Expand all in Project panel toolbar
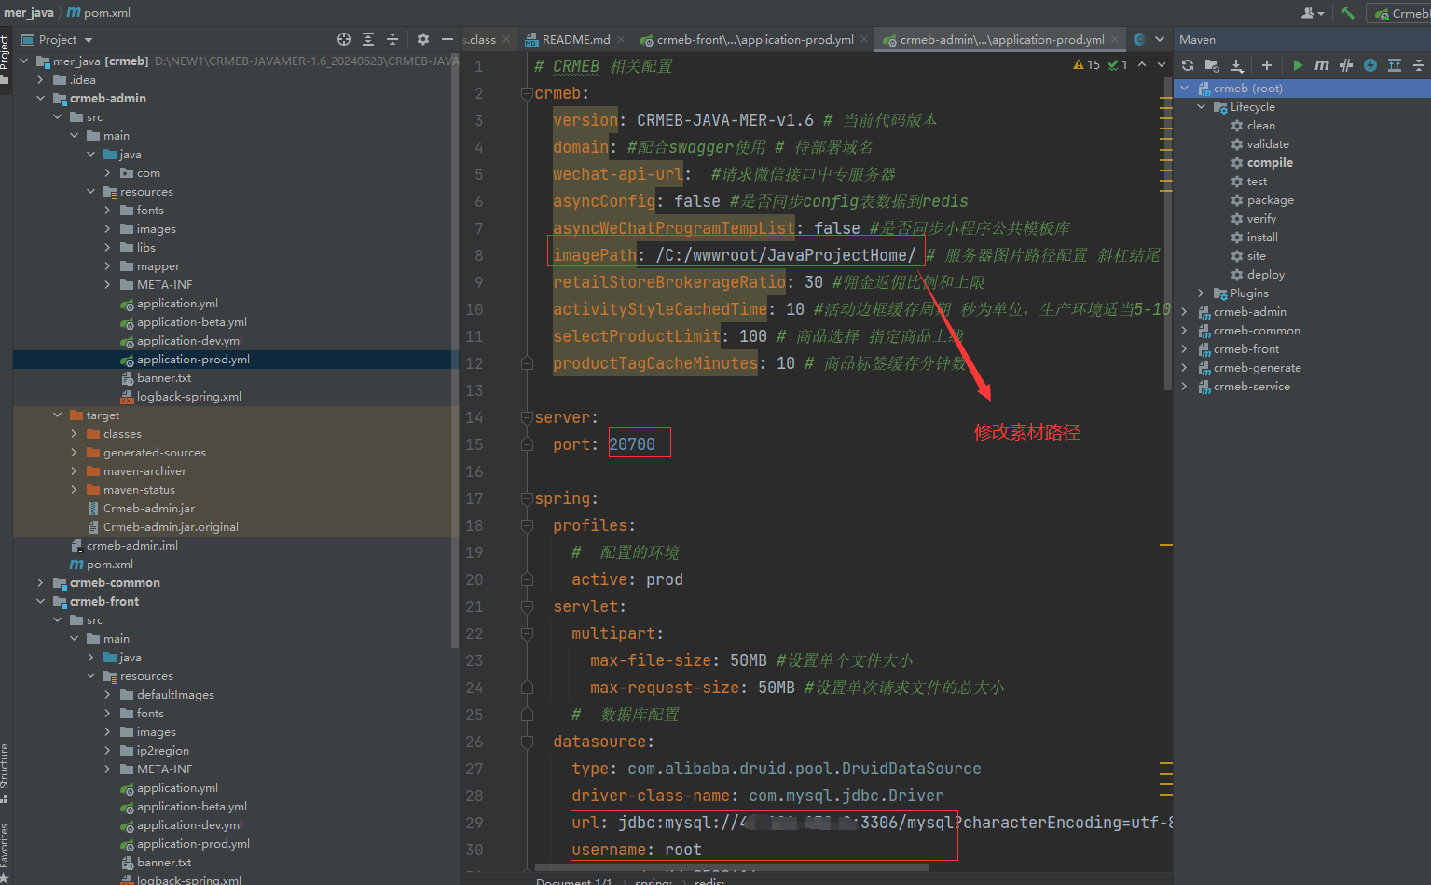The width and height of the screenshot is (1431, 885). [x=368, y=39]
